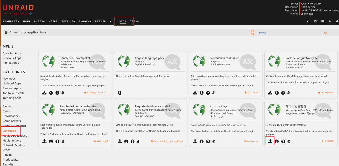The height and width of the screenshot is (166, 339).
Task: Pin the Deutsches Sprachpaket app
Action: (x=63, y=93)
